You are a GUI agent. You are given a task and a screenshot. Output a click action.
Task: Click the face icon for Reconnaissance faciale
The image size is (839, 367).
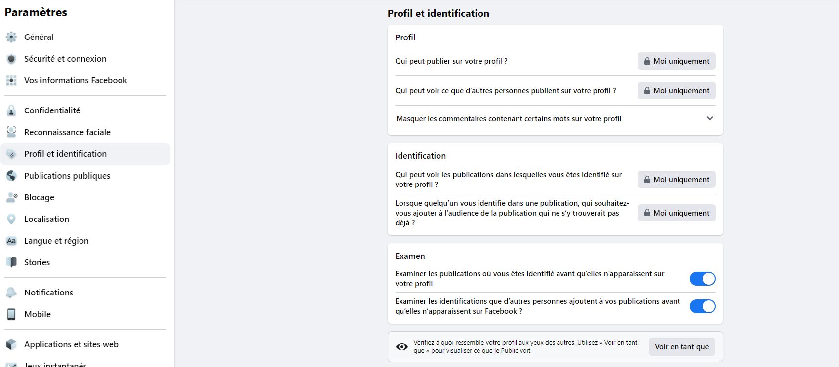[x=11, y=132]
